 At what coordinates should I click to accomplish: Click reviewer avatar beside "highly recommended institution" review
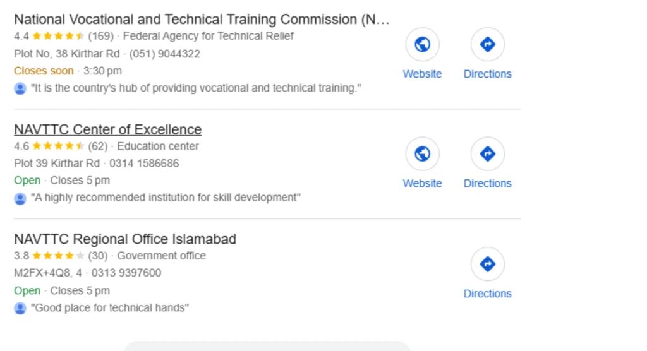20,198
